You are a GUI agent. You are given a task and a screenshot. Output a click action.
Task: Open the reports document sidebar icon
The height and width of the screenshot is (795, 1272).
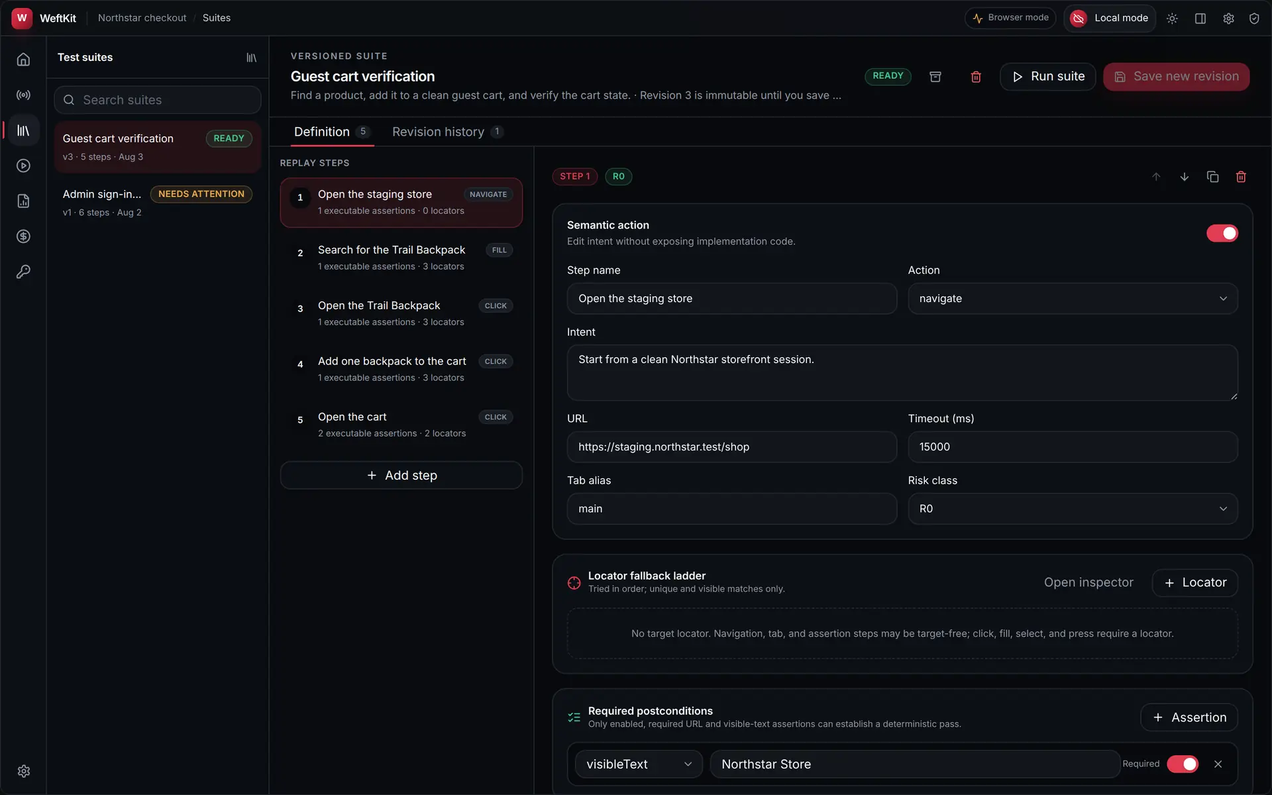[23, 201]
